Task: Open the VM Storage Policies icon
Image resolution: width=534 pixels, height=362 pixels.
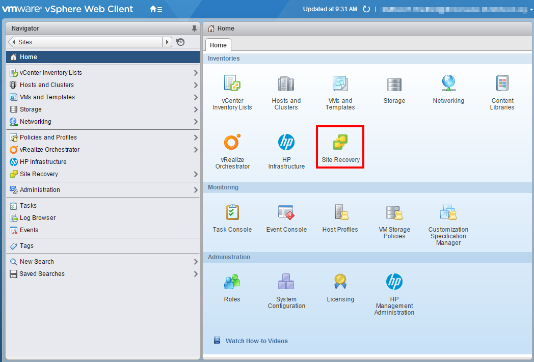Action: 394,213
